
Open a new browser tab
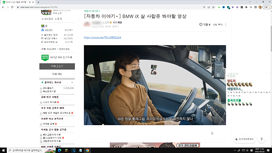pos(38,2)
